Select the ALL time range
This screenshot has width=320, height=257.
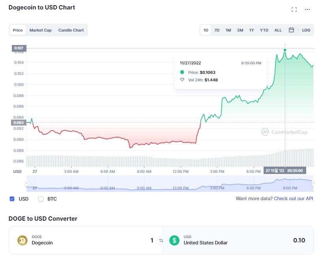pyautogui.click(x=278, y=30)
